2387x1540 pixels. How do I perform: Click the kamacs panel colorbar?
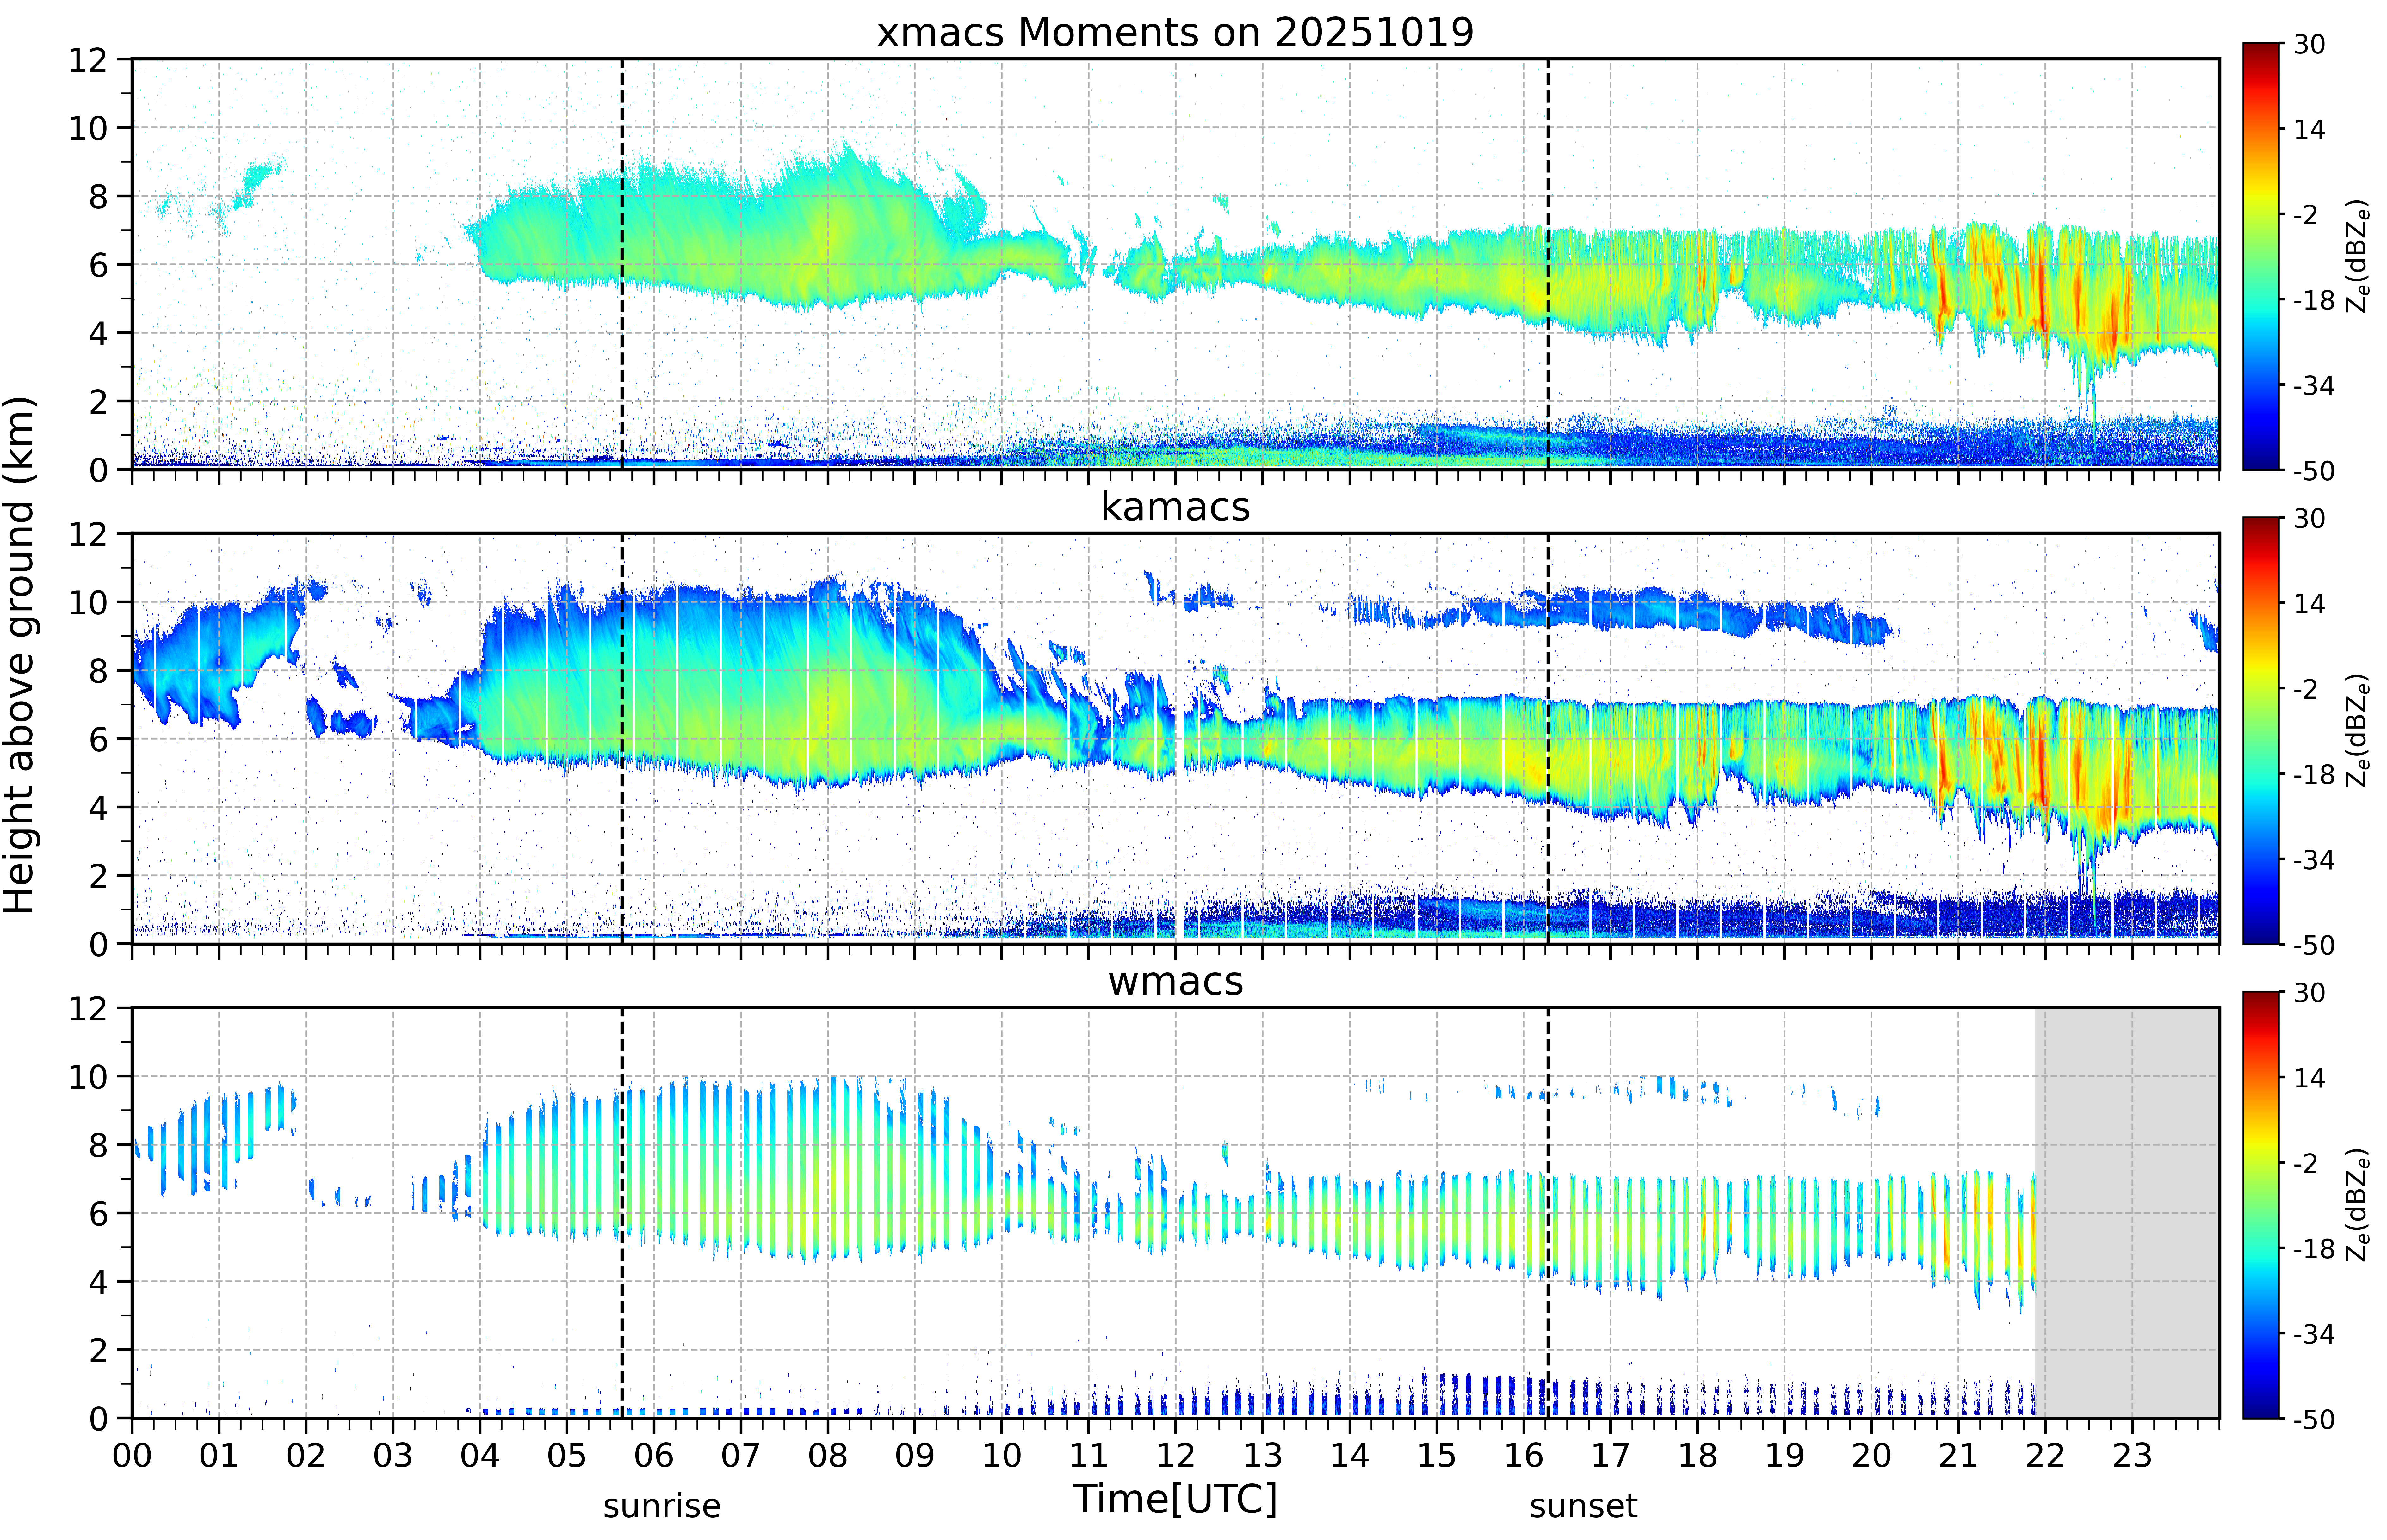2261,730
